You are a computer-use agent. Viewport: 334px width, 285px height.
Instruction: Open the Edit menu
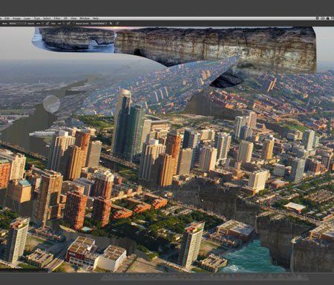click(7, 19)
